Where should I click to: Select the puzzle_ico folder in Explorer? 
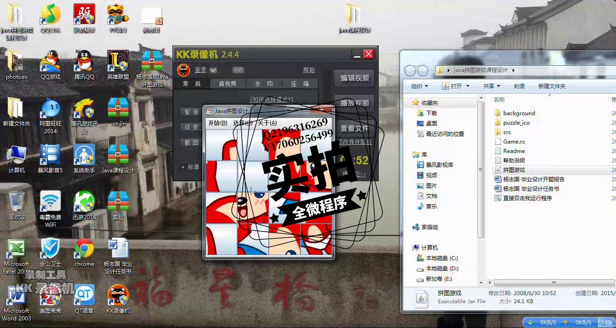pos(512,122)
